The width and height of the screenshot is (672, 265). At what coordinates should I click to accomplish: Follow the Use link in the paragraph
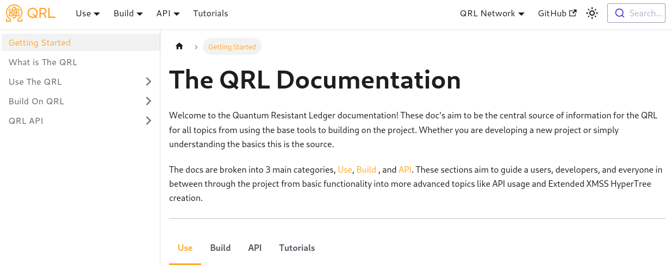(x=345, y=169)
